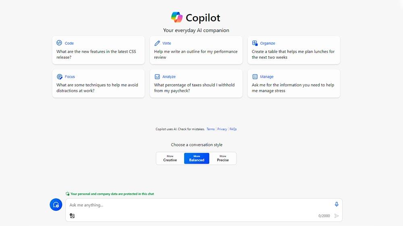
Task: Select the More Precise conversation style
Action: [x=223, y=158]
